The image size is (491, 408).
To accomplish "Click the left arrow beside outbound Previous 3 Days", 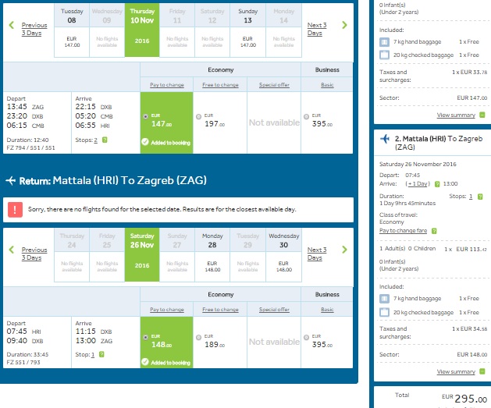I will [12, 26].
